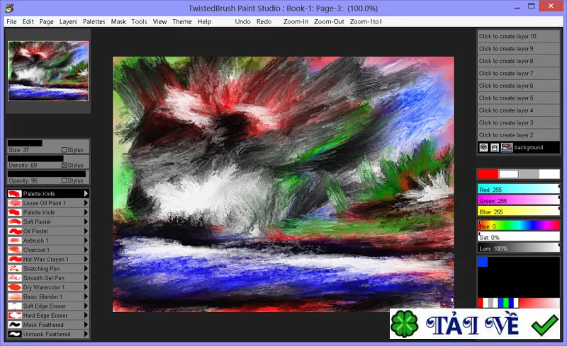The image size is (567, 346).
Task: Select the Mask Feathered tool icon
Action: point(15,325)
